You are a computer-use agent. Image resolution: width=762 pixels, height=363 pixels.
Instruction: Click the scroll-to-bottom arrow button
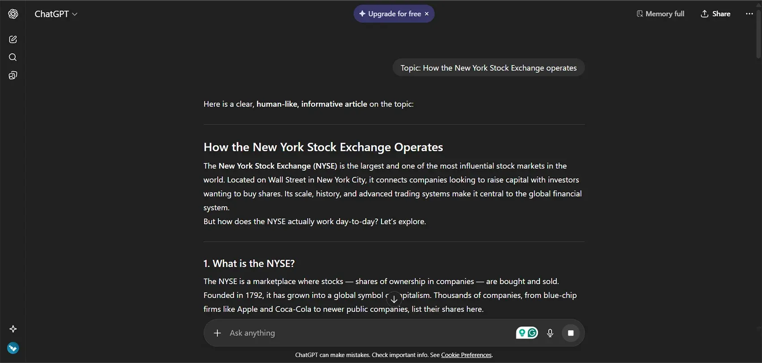[x=394, y=299]
